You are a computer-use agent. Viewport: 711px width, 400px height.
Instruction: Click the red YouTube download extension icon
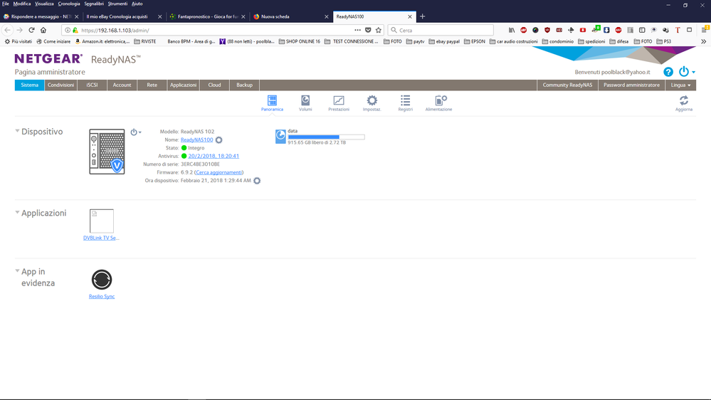click(x=583, y=30)
